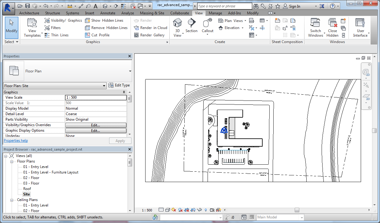
Task: Open the Revit application menu
Action: (9, 8)
